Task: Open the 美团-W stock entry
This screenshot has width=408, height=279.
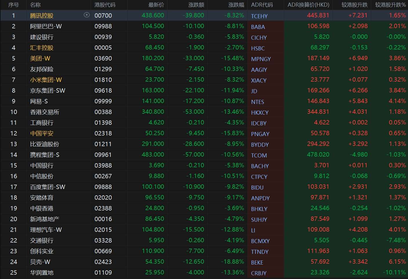Action: (40, 58)
